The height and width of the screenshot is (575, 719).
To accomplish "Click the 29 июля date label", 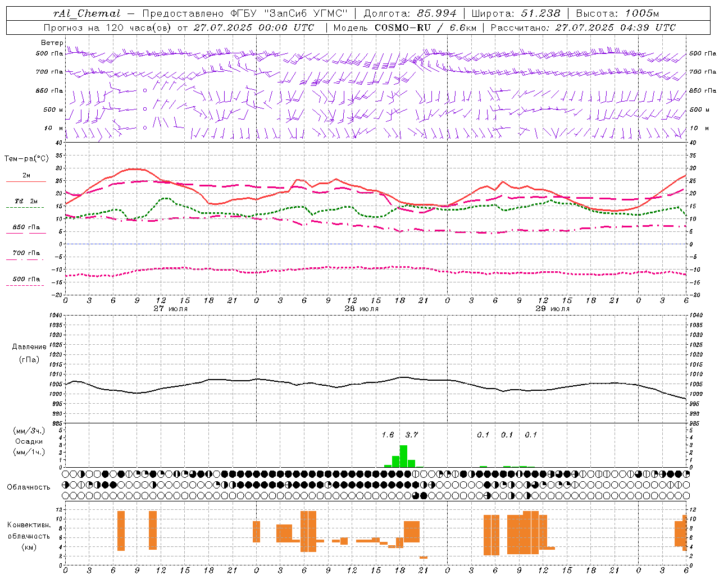I will point(552,309).
